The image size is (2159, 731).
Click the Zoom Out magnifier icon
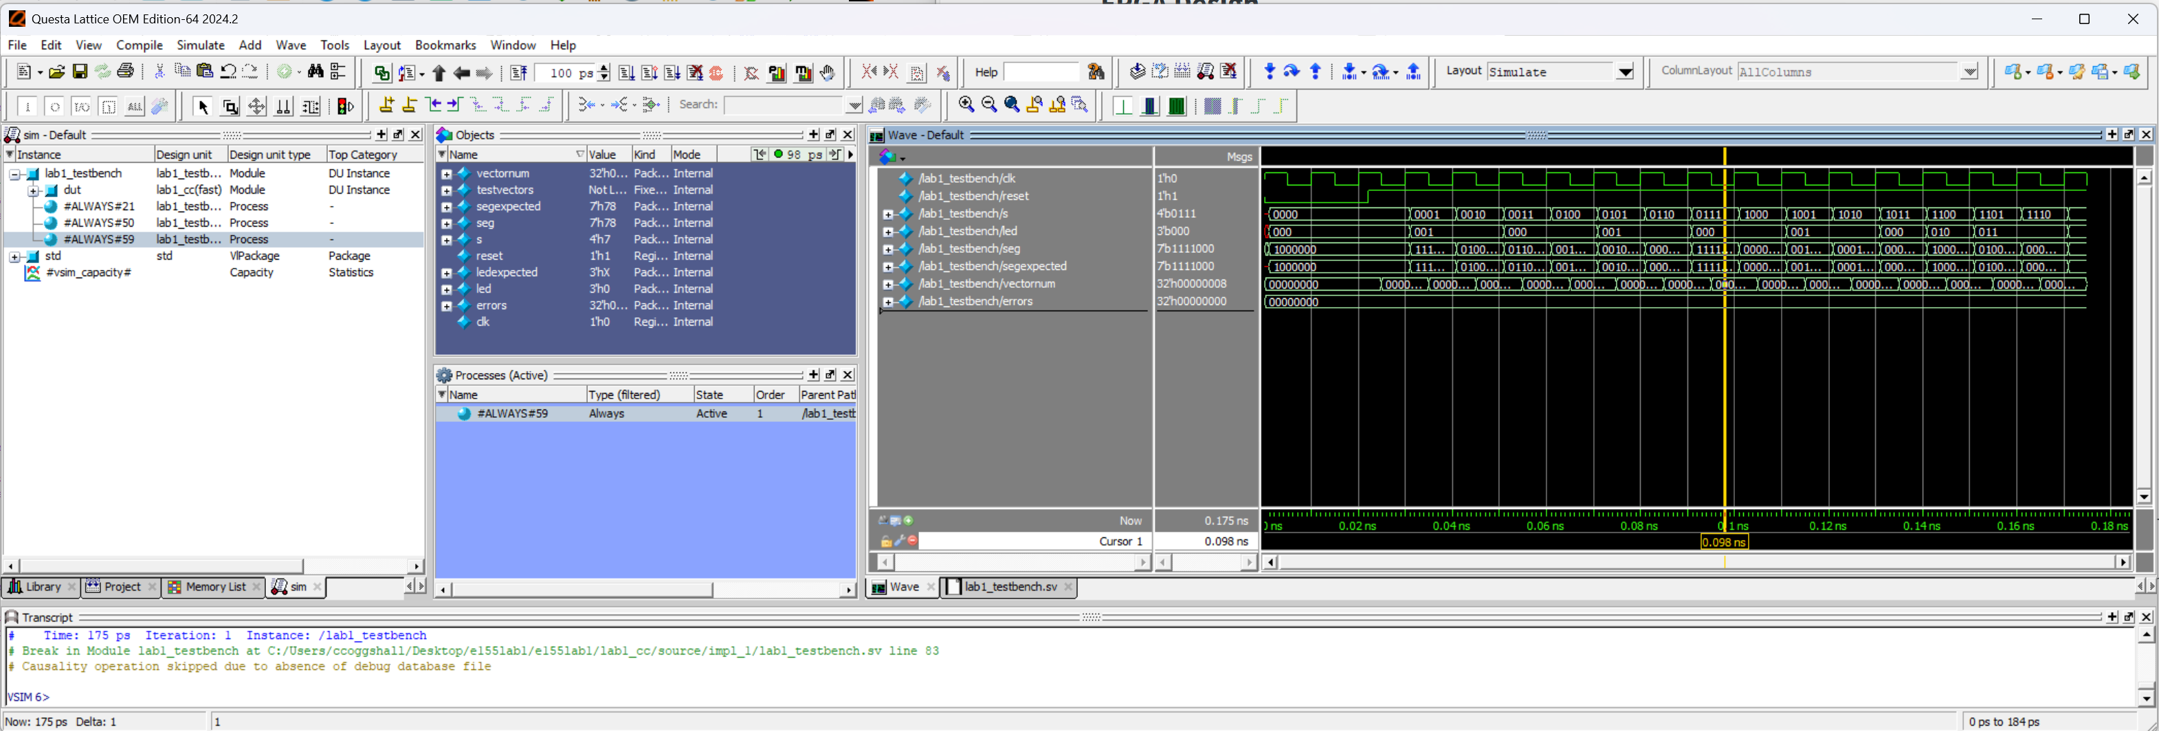pyautogui.click(x=989, y=104)
